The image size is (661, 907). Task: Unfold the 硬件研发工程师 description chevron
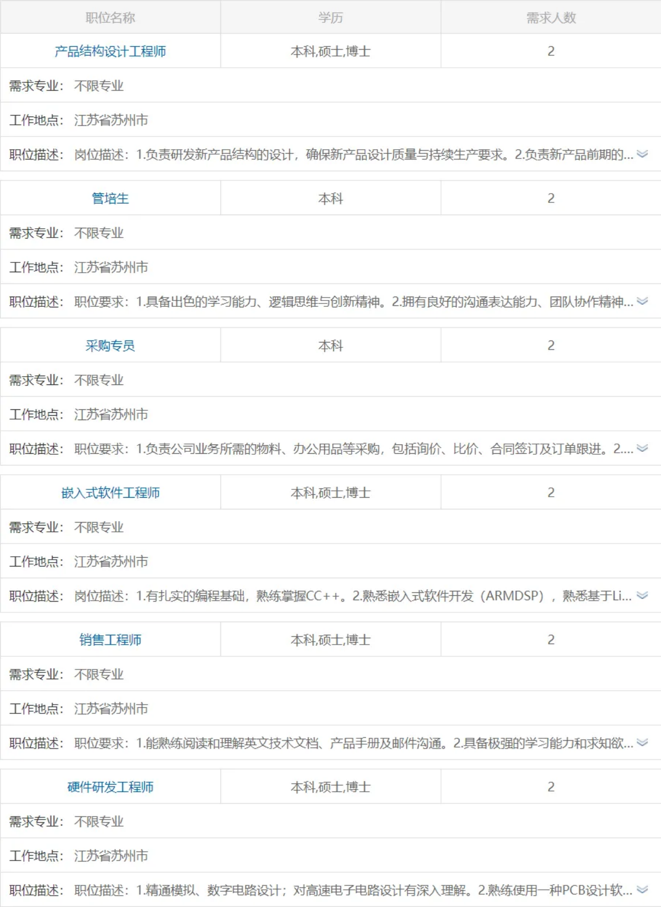(642, 890)
